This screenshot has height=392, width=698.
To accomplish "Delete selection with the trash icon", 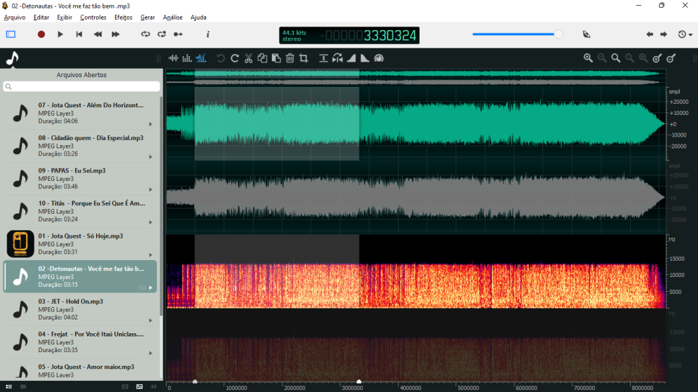I will coord(290,58).
